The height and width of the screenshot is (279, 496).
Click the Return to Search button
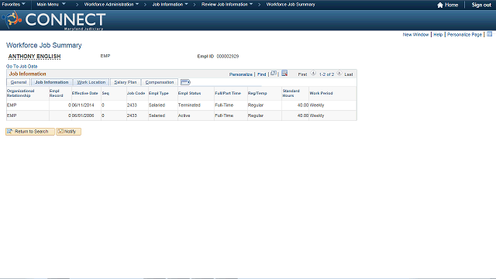tap(30, 132)
